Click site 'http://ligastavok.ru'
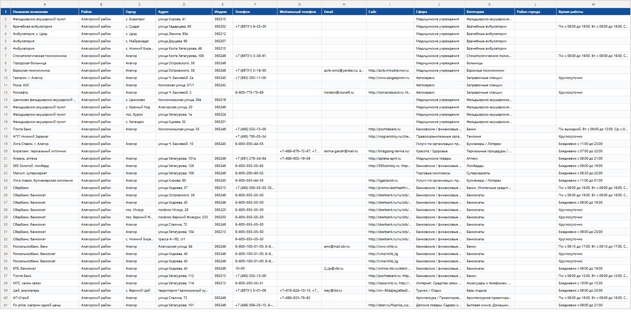631x315 pixels. (390, 181)
